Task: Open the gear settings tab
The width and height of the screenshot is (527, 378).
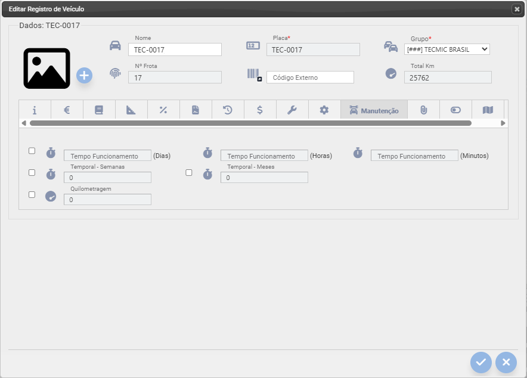Action: tap(324, 110)
